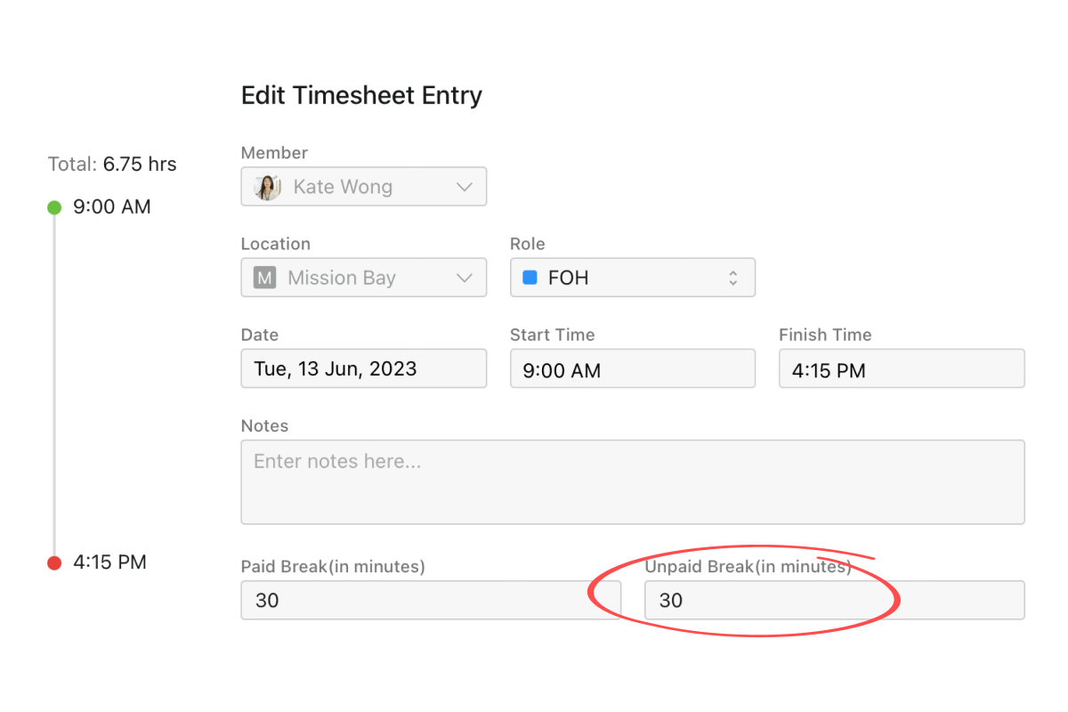Click the 4:15 PM timeline label
Screen dimensions: 1068x712
pyautogui.click(x=112, y=562)
